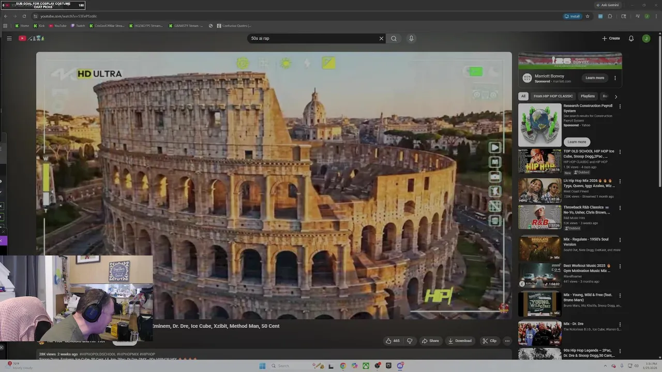Image resolution: width=662 pixels, height=372 pixels.
Task: Open options for Mix - Young, Wild & Free
Action: (x=620, y=295)
